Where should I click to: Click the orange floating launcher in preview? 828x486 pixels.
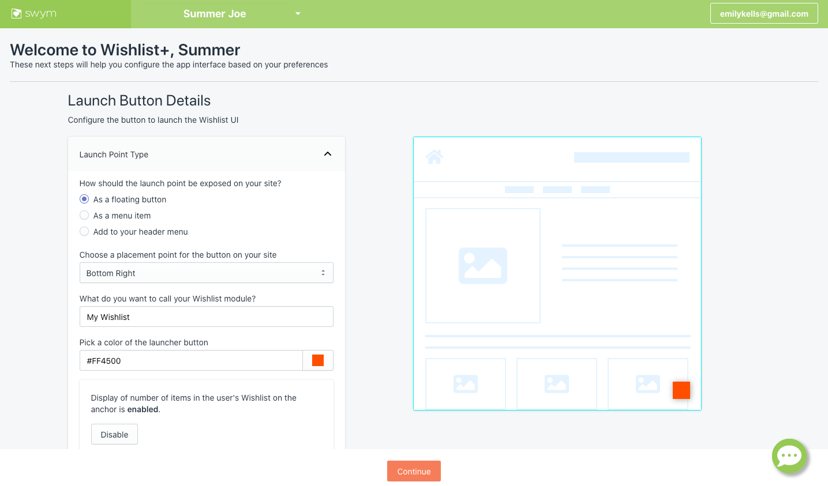click(x=681, y=390)
